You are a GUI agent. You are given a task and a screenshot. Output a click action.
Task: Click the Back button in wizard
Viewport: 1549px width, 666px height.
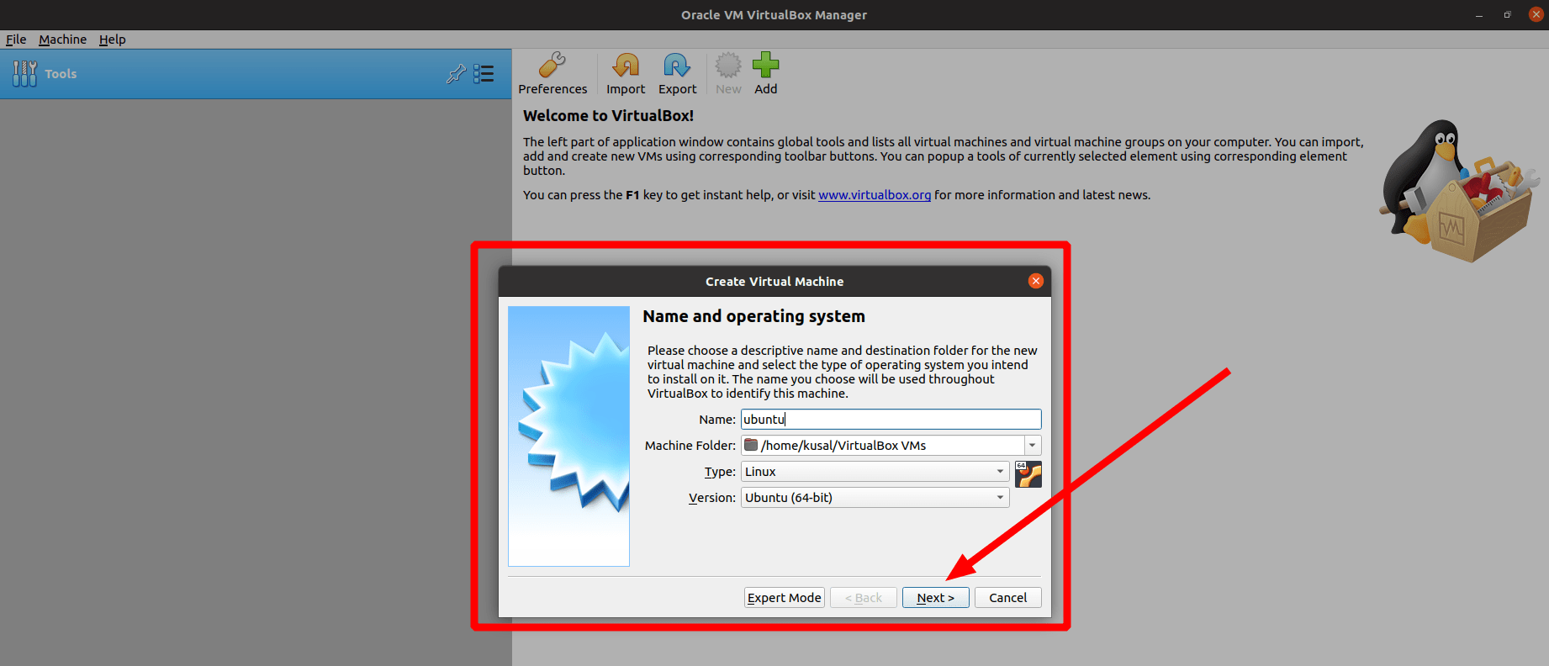tap(863, 598)
